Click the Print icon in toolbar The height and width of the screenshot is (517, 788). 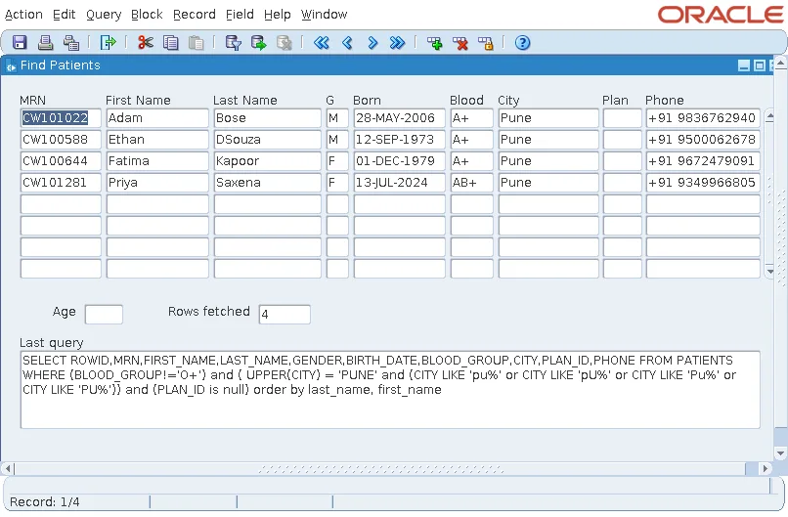45,43
